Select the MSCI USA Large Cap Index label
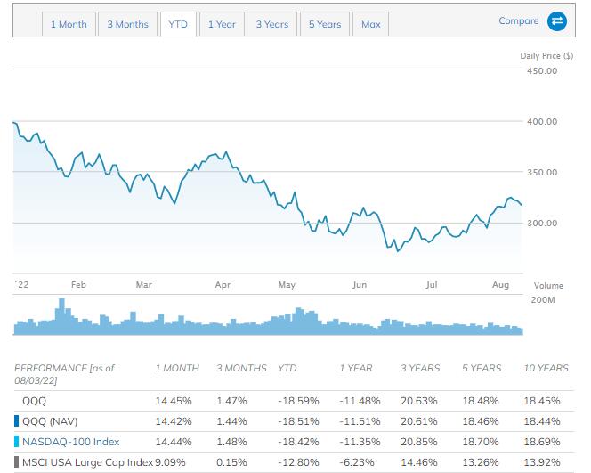This screenshot has width=591, height=473. pos(88,462)
